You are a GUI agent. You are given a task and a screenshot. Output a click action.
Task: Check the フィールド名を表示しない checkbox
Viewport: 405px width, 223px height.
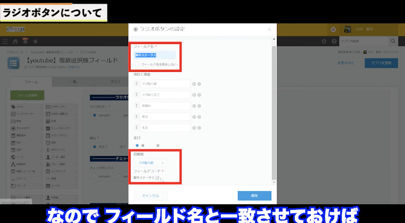click(x=138, y=65)
